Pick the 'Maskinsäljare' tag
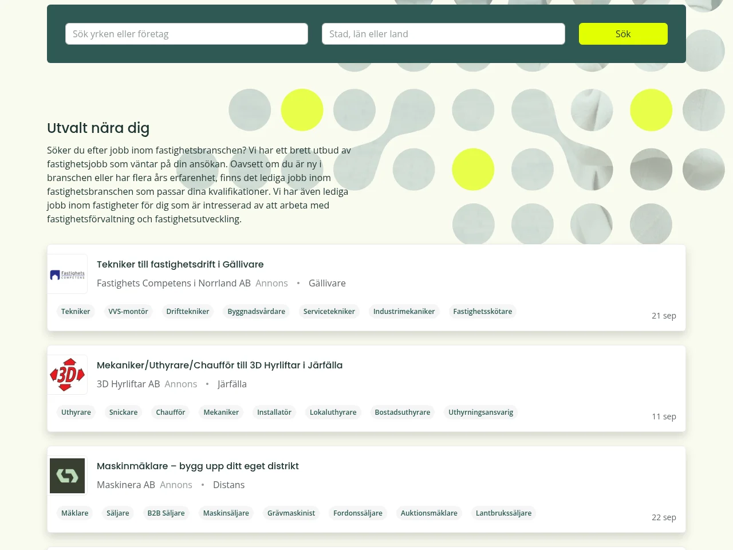This screenshot has width=733, height=550. [x=226, y=513]
